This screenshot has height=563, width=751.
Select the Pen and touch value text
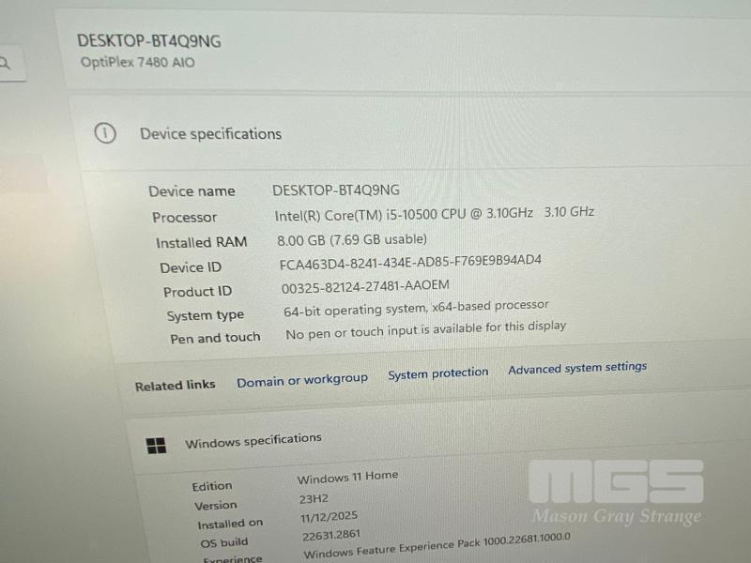[x=426, y=330]
